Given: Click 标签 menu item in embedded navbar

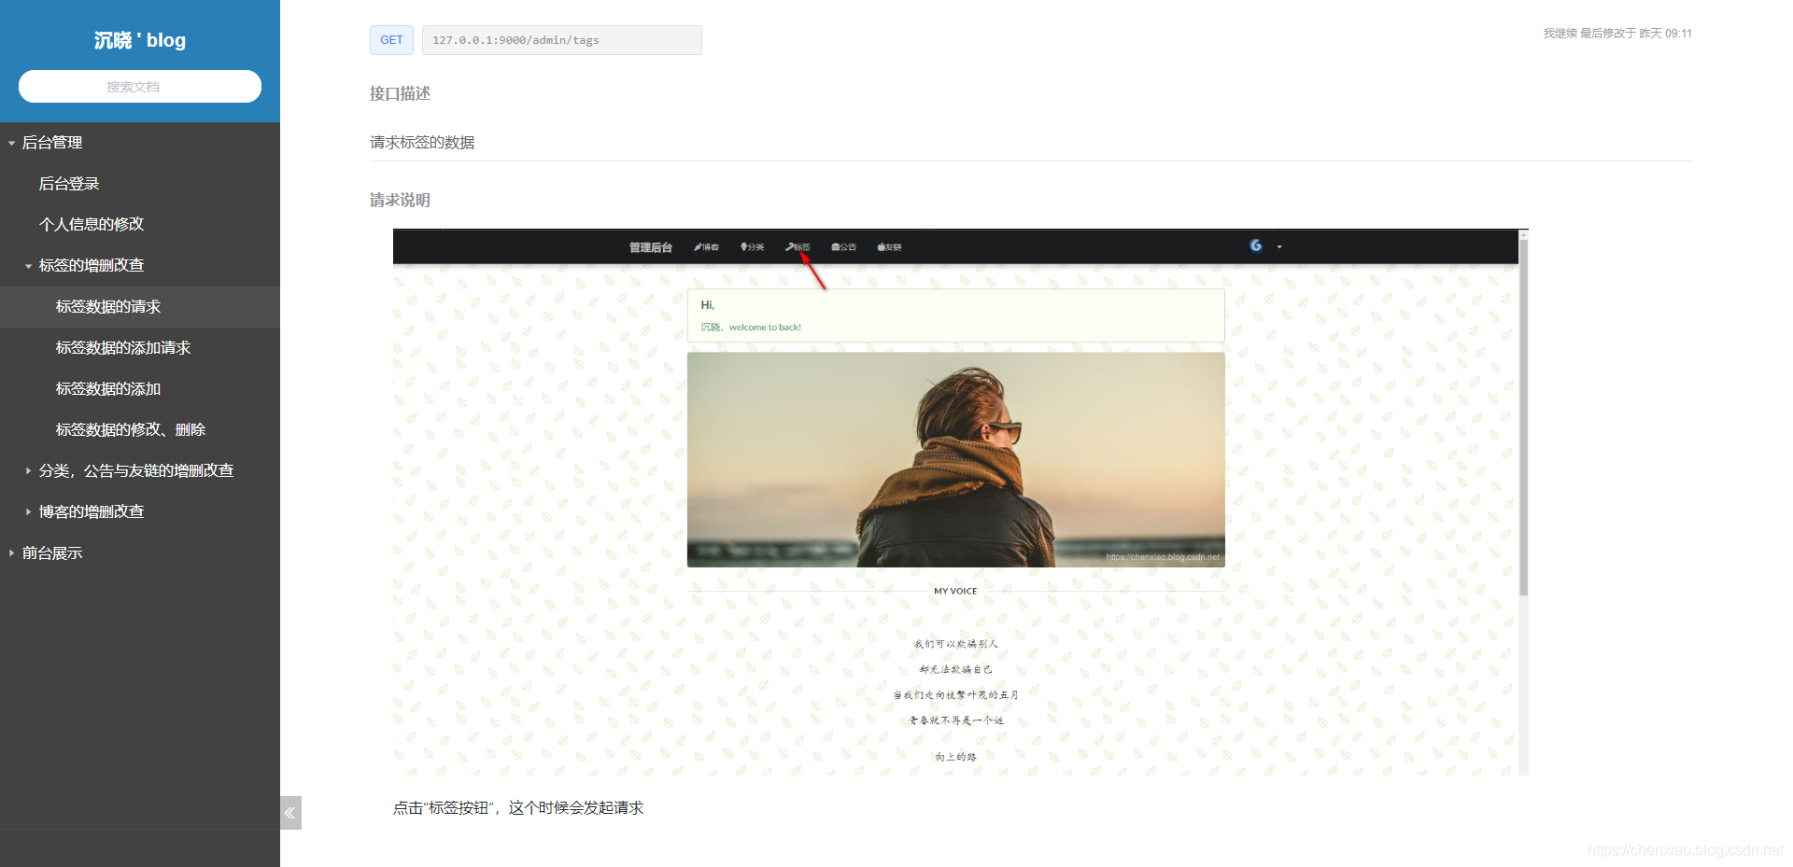Looking at the screenshot, I should click(798, 247).
